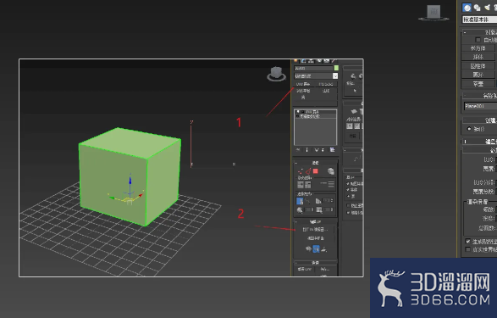This screenshot has width=497, height=318.
Task: Select Edge sub-object mode in Selection rollout
Action: coord(308,171)
